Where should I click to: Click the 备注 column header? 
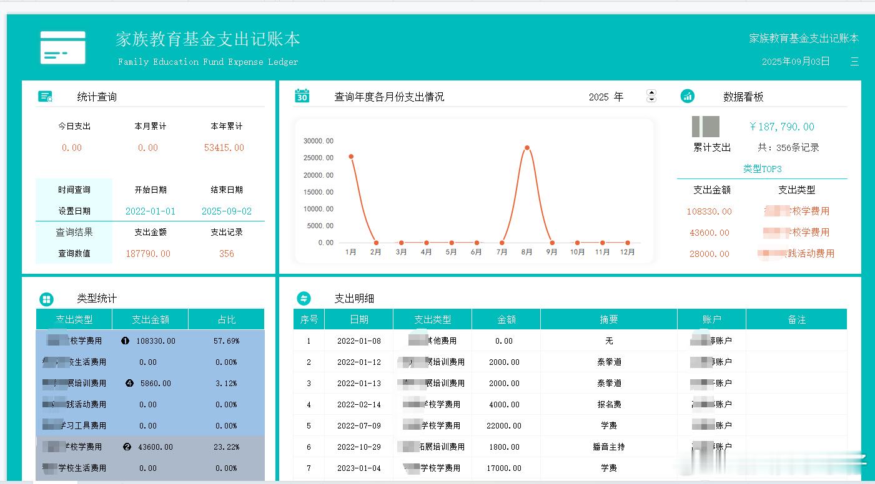[797, 319]
